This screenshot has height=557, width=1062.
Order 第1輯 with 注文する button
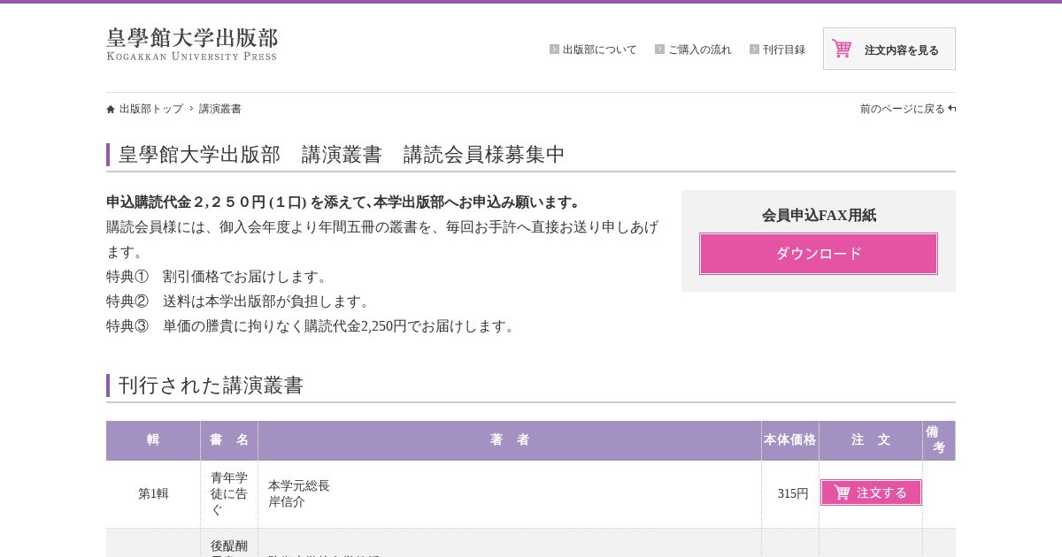871,492
